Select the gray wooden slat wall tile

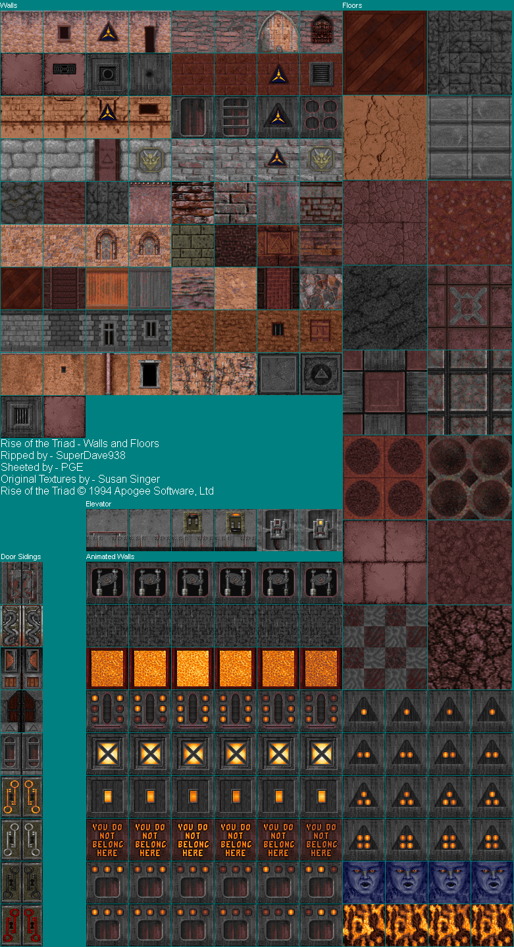(150, 288)
